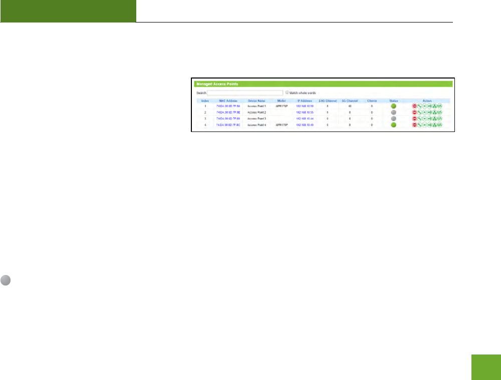
Task: Click green status dot of Access Point 1
Action: (394, 106)
